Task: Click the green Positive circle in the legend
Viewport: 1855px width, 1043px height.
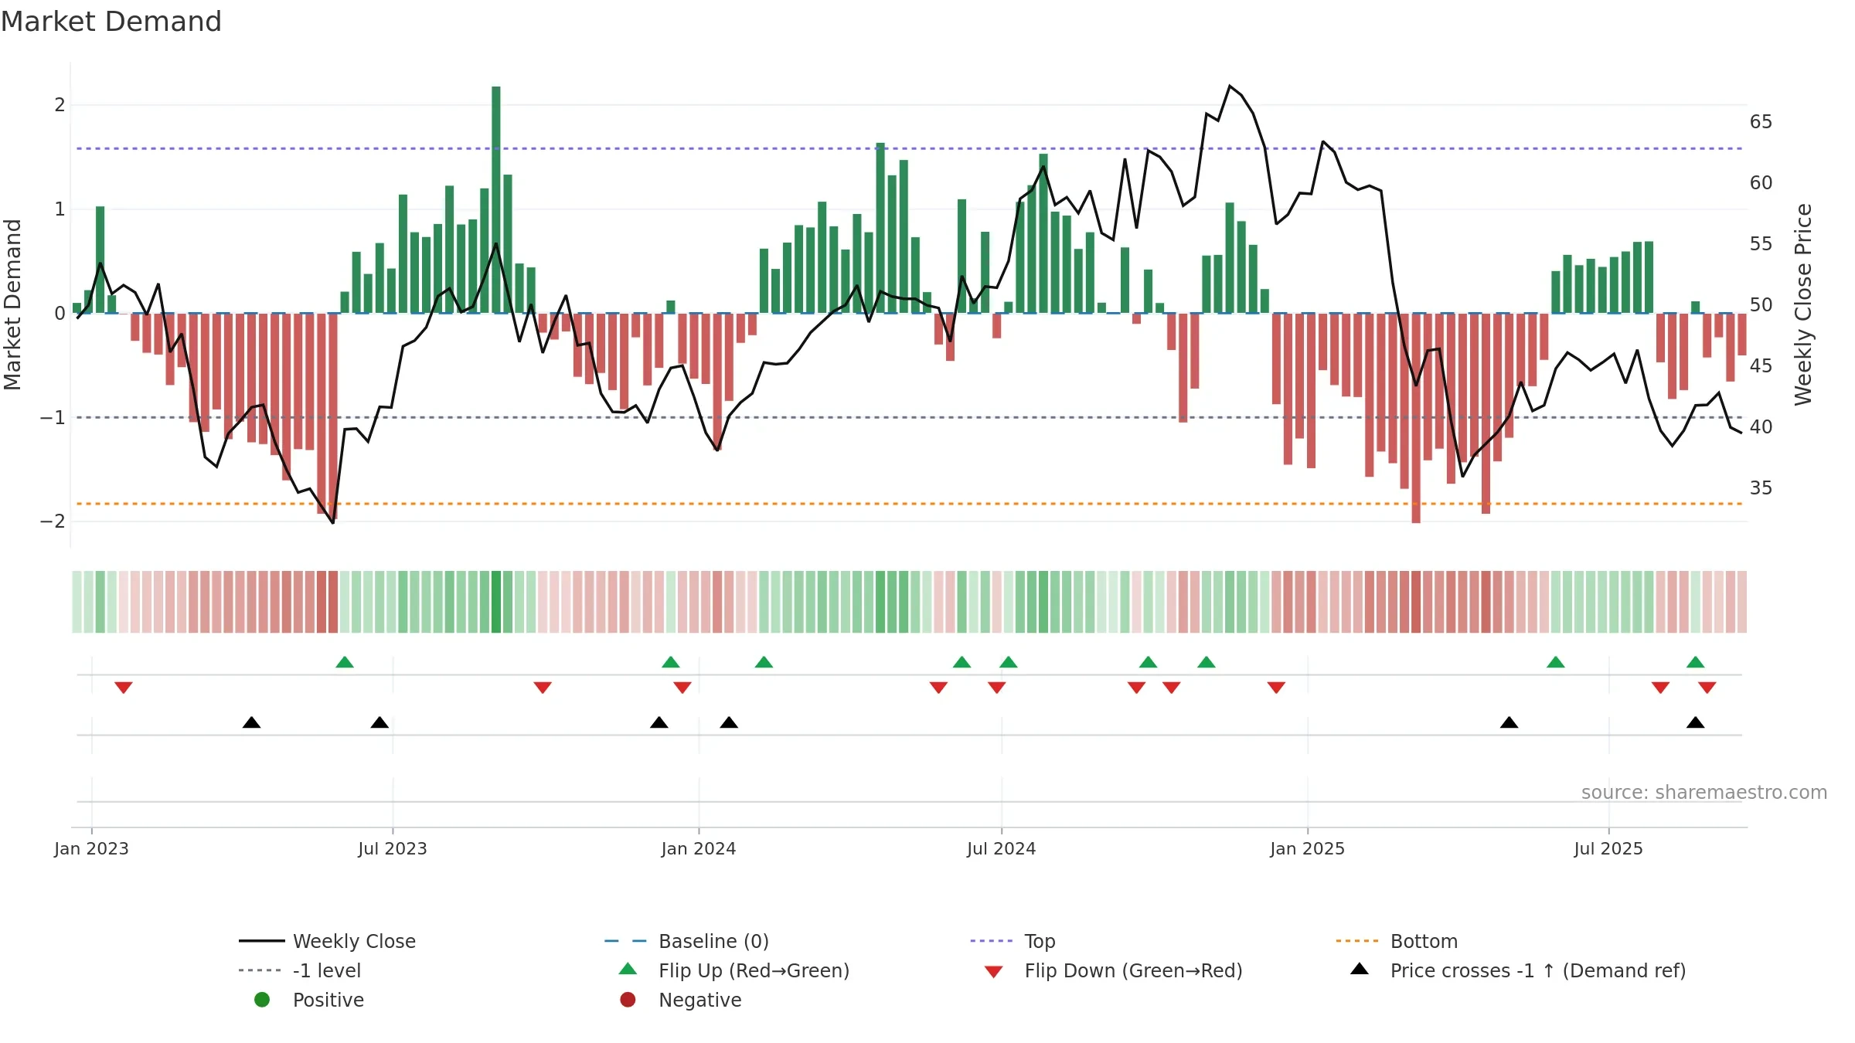Action: (262, 1000)
